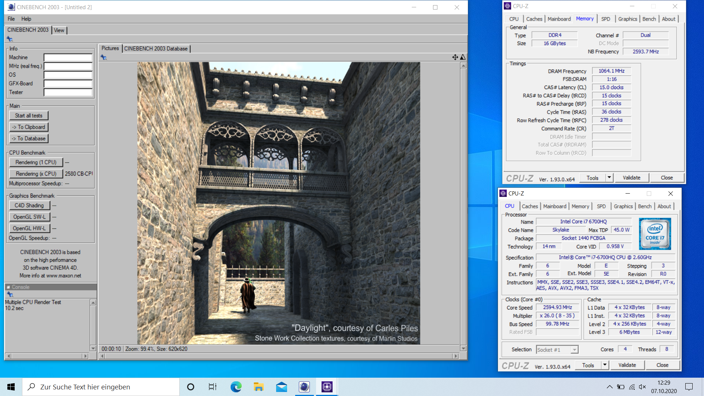
Task: Click the pin icon under CINEBENCH 2003 tab
Action: (x=10, y=39)
